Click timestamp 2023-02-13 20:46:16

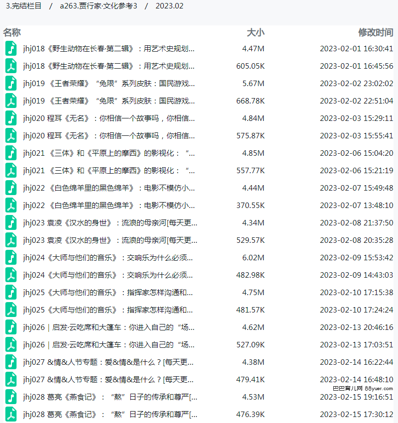357,327
